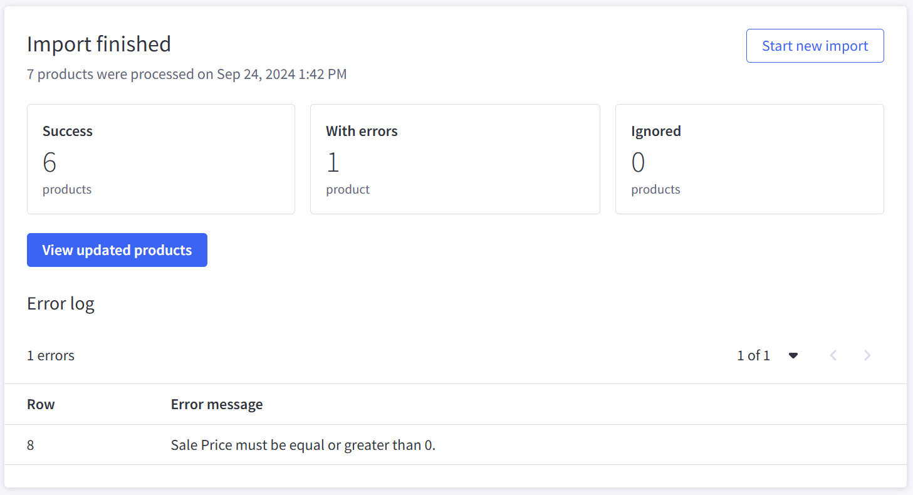Click the Import finished heading
Viewport: 913px width, 495px height.
tap(99, 44)
